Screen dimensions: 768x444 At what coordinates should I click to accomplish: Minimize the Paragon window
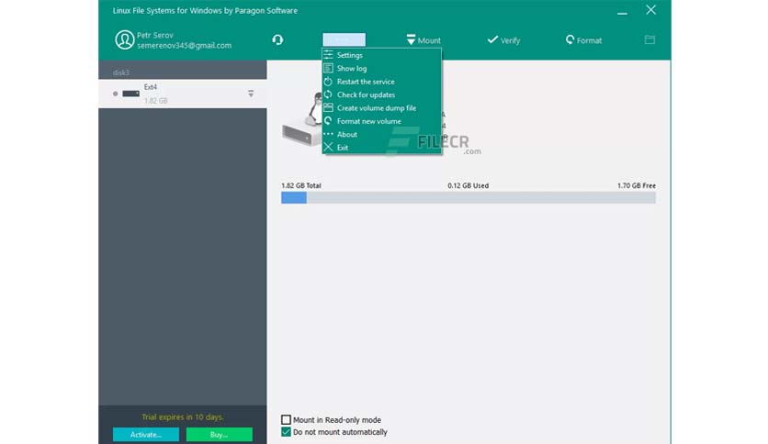[x=622, y=11]
